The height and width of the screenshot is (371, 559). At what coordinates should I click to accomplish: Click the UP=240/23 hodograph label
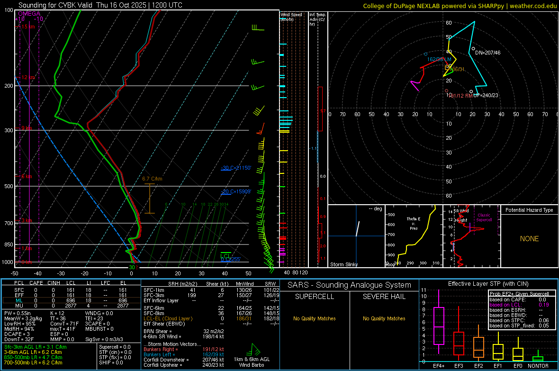tap(486, 96)
